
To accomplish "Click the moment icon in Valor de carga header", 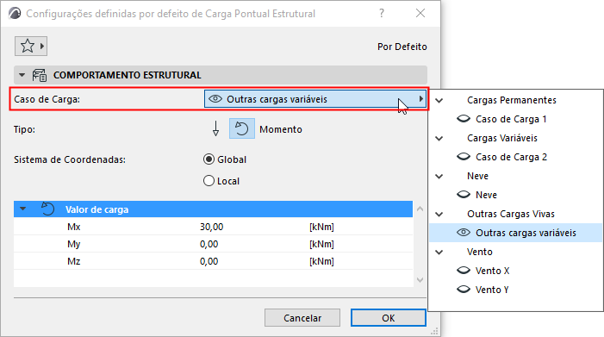I will point(47,209).
